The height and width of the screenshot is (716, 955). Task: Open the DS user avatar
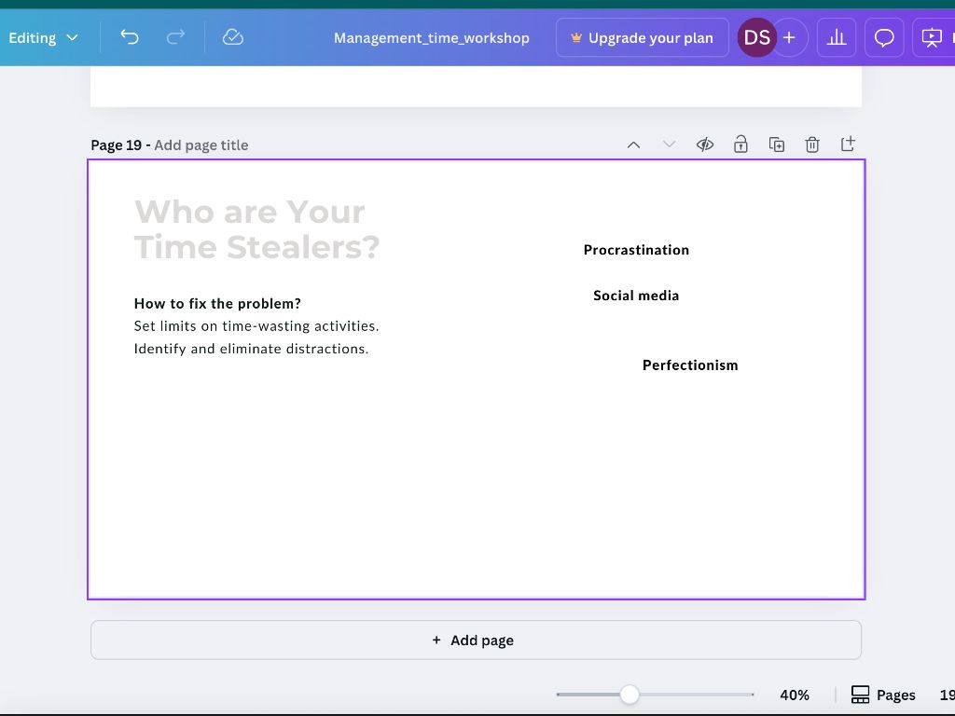click(x=757, y=37)
